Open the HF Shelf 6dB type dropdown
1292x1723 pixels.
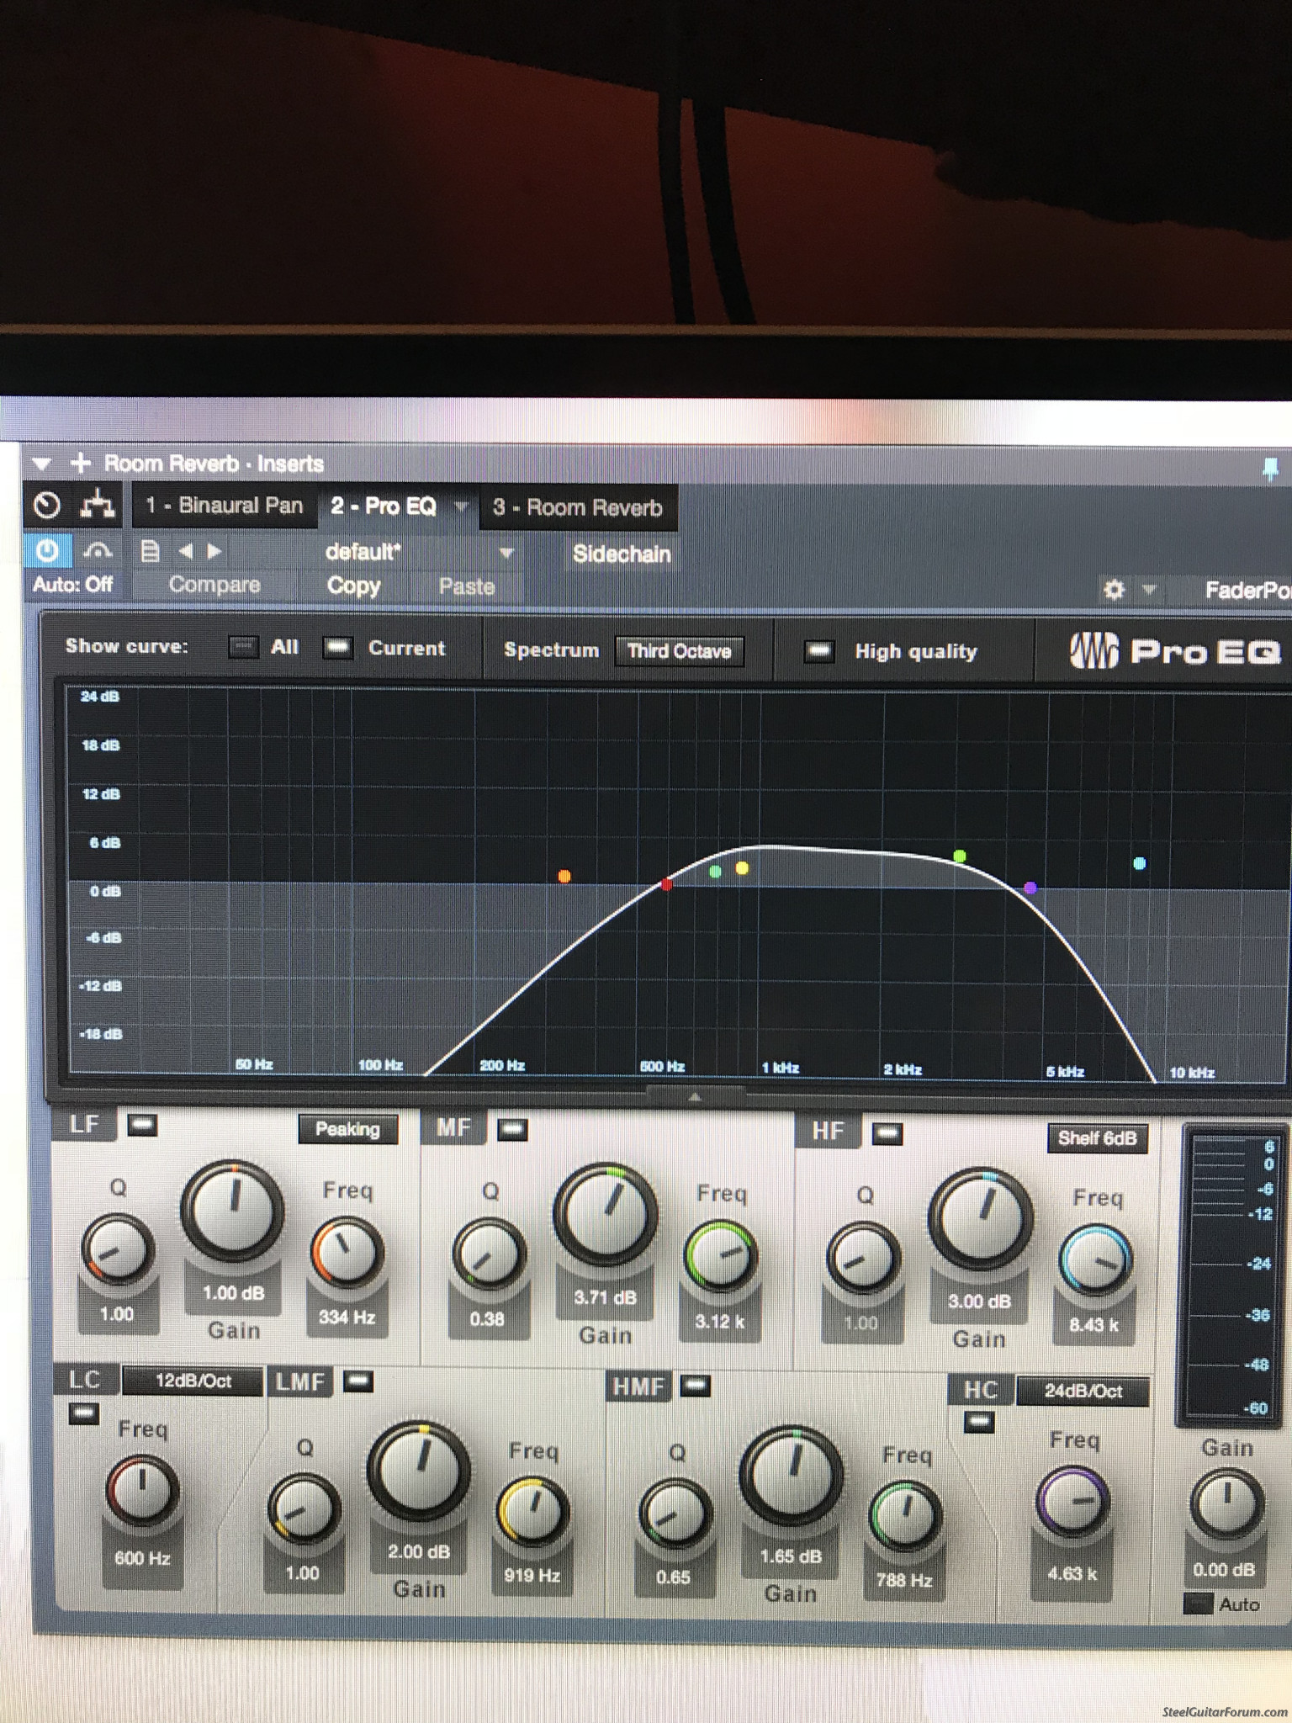click(1097, 1138)
